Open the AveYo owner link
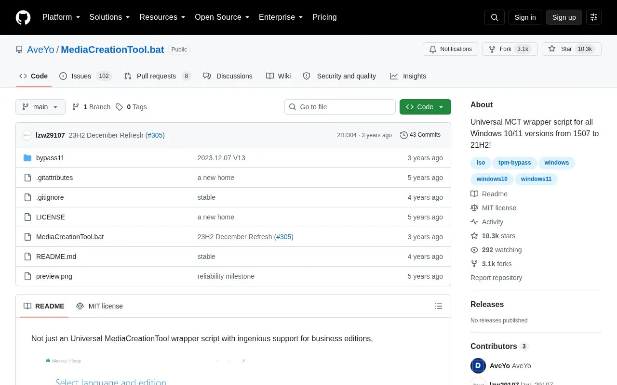617x385 pixels. 40,50
